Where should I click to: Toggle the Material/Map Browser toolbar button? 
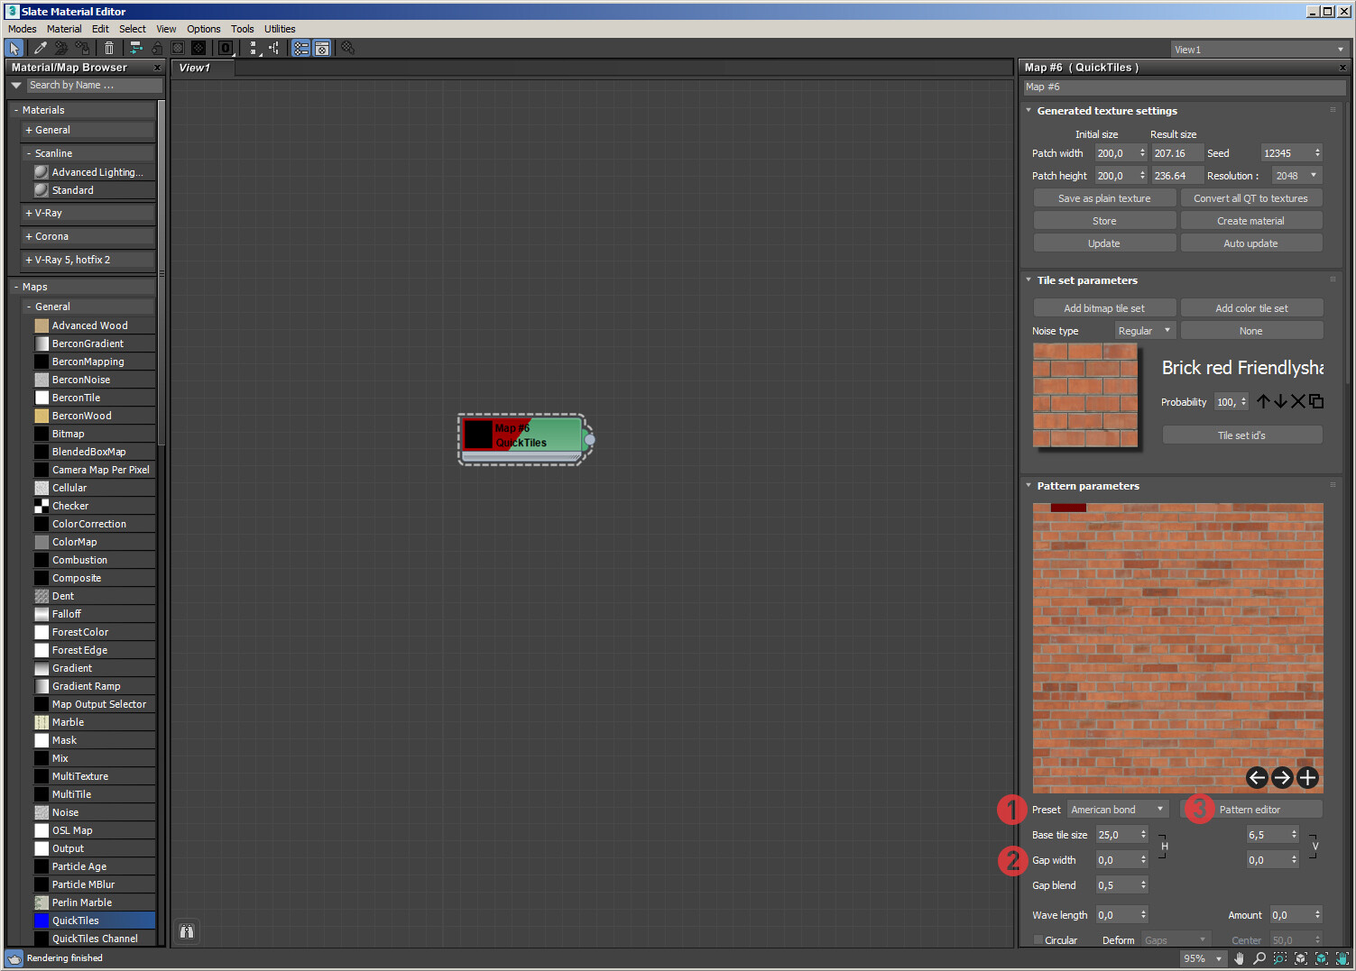(x=300, y=49)
